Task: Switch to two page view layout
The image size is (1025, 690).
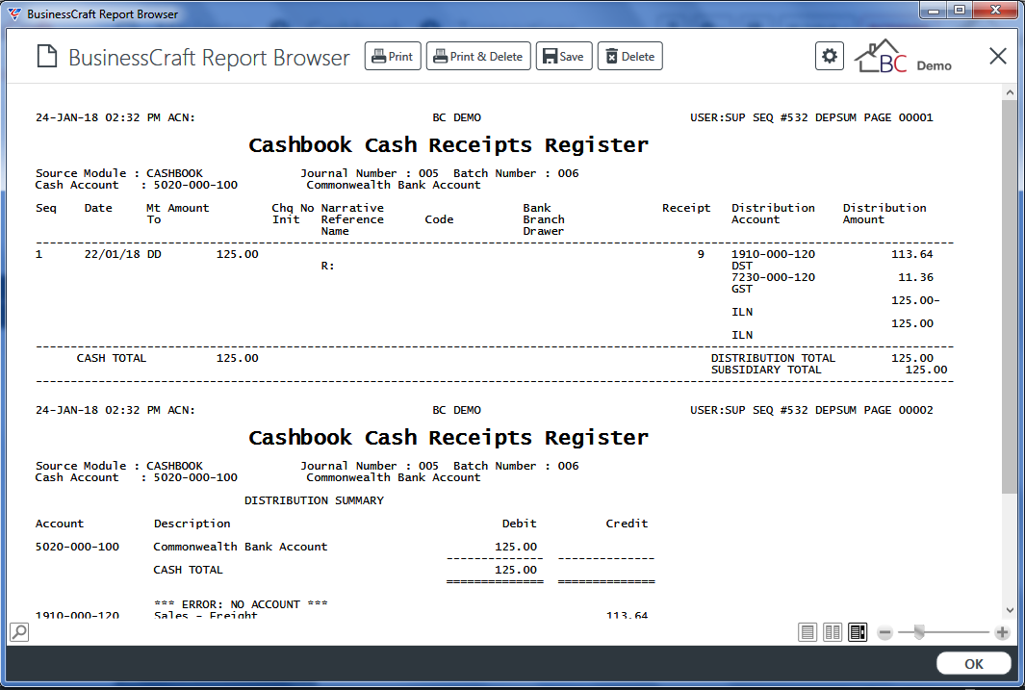Action: click(x=833, y=632)
